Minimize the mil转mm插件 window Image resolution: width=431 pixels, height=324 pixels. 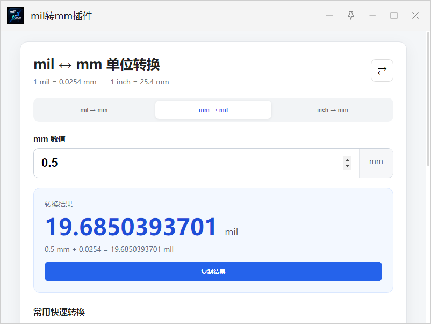point(372,16)
